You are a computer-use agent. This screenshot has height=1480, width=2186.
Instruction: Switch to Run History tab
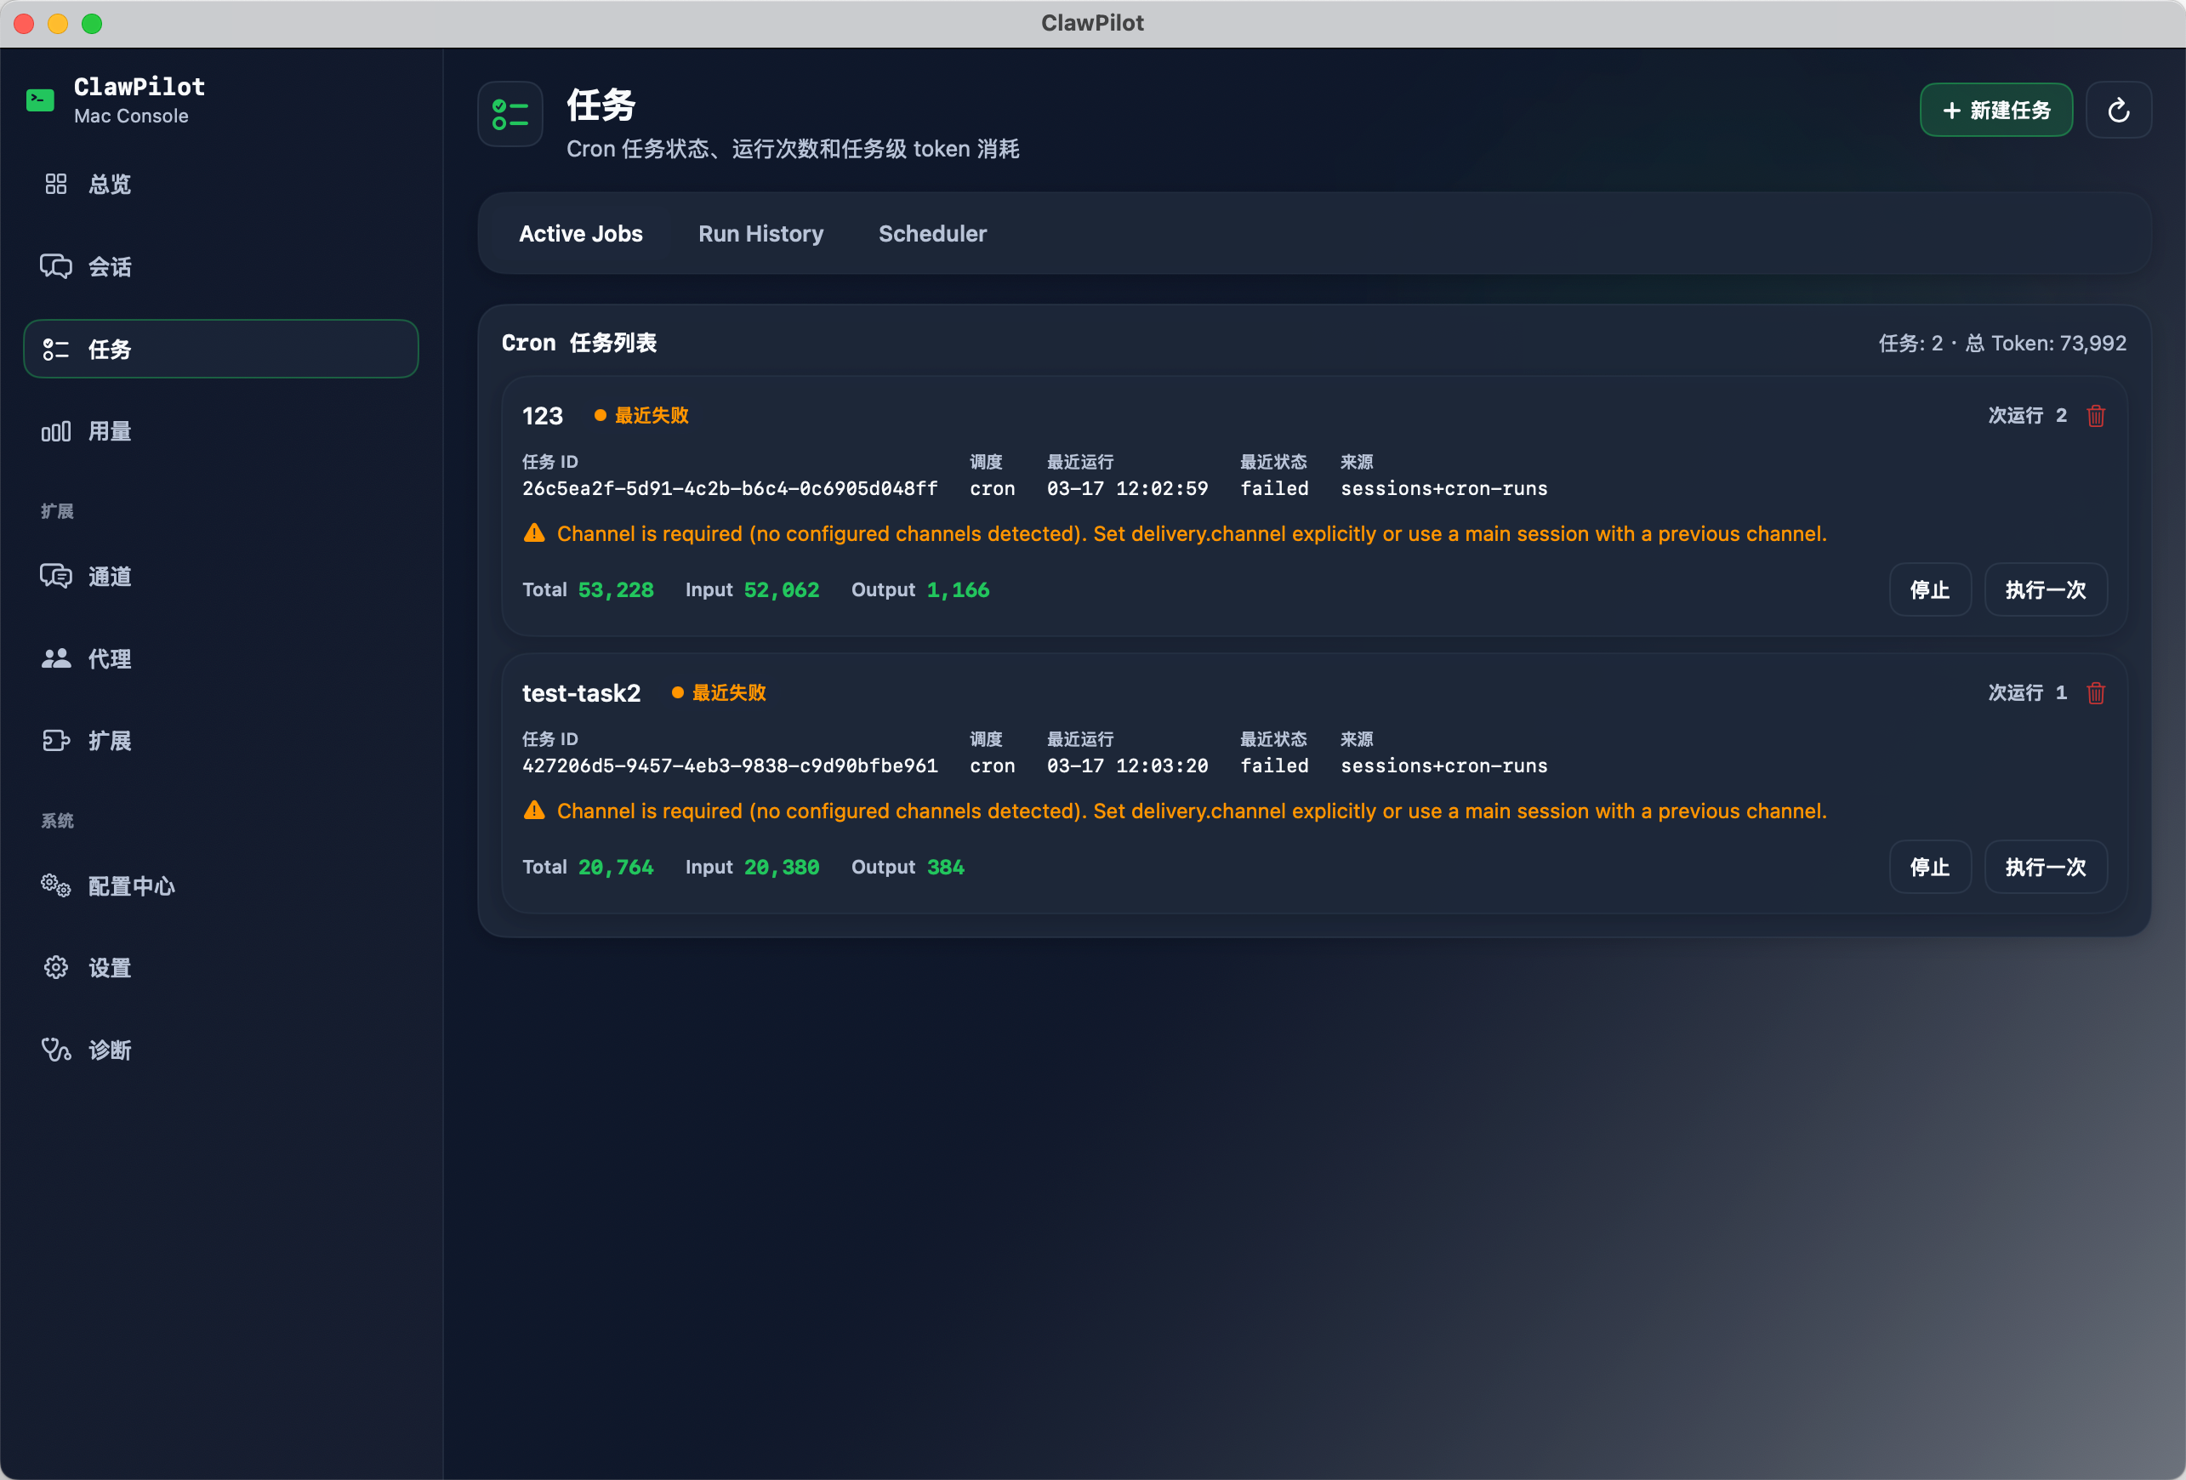tap(760, 233)
